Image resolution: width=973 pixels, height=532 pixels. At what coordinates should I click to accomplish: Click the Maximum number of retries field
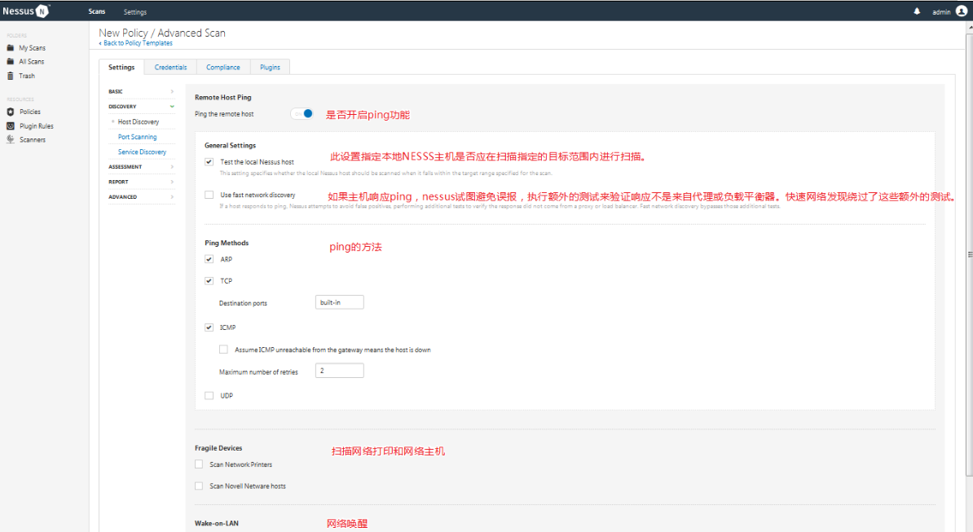340,371
